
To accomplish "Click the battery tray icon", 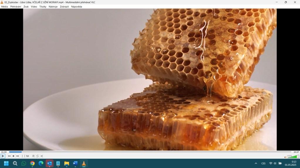I will tap(280, 163).
